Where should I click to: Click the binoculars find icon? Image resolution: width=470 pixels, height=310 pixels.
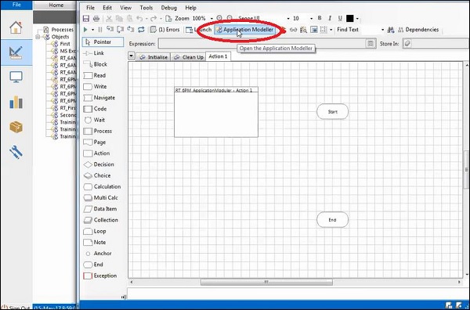click(391, 30)
